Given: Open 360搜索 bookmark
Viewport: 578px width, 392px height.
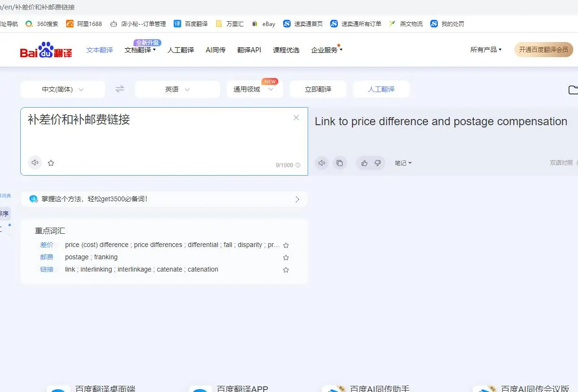Looking at the screenshot, I should tap(41, 24).
